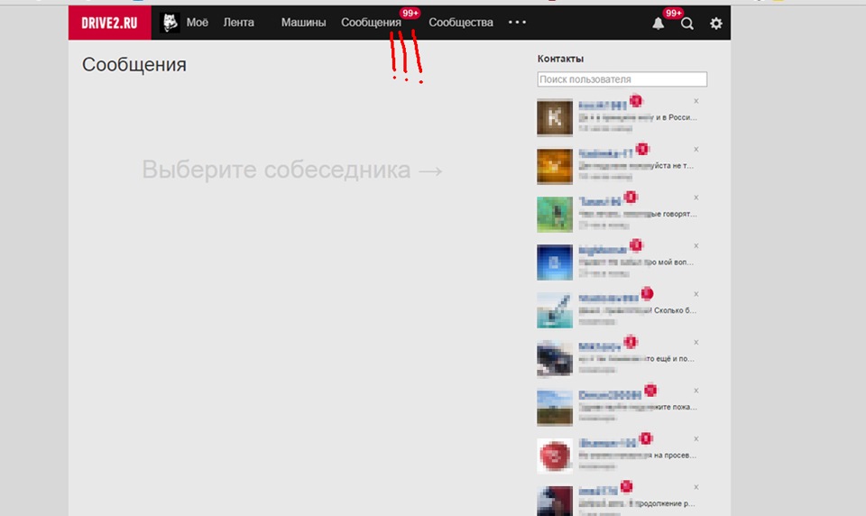
Task: Select the blurred username link above the 'Сколько б...' message
Action: [608, 299]
